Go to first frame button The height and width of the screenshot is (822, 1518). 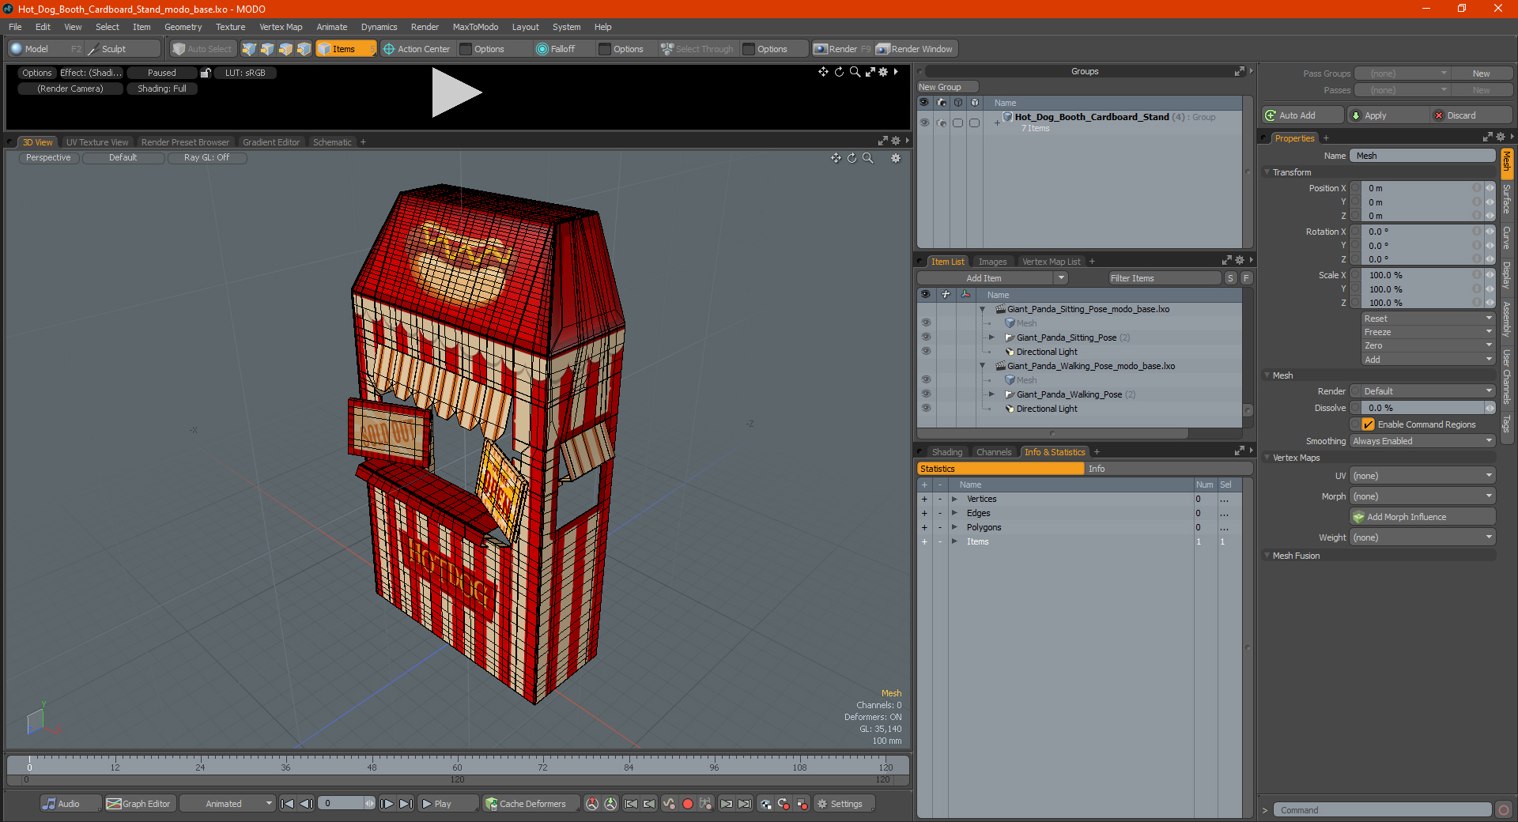pos(288,804)
